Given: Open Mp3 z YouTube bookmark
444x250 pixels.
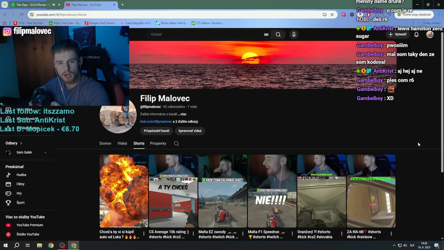Looking at the screenshot, I should [x=65, y=23].
